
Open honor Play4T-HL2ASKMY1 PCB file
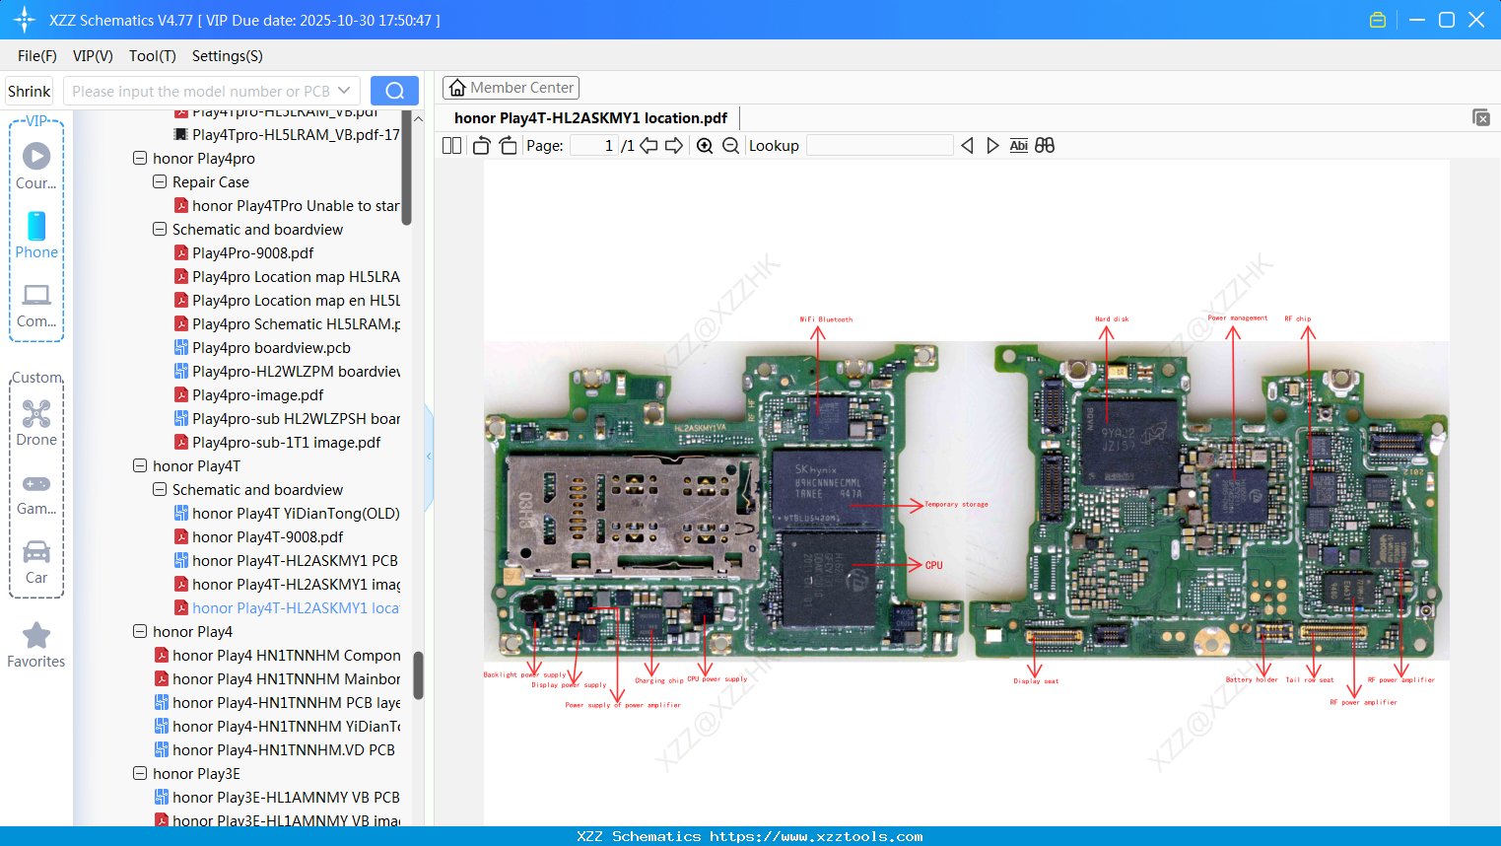point(286,560)
